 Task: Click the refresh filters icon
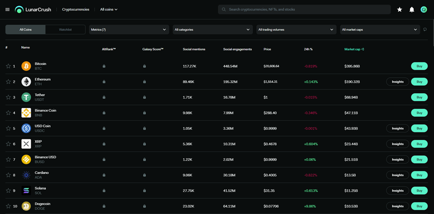click(425, 30)
